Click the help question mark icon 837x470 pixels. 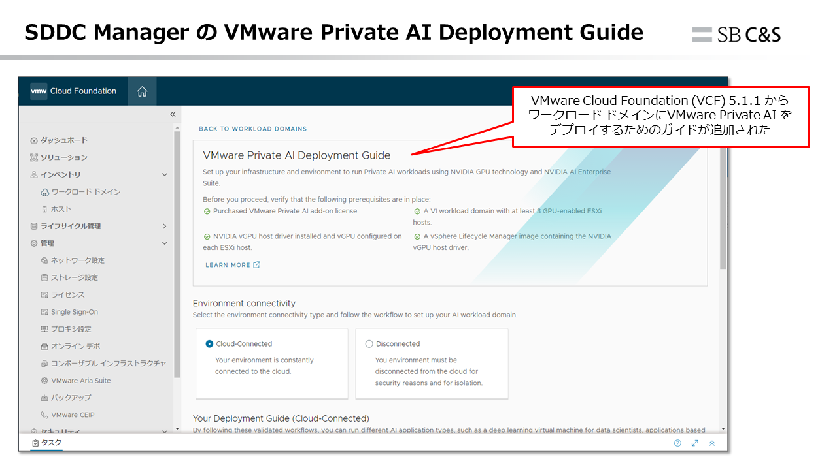click(x=677, y=443)
